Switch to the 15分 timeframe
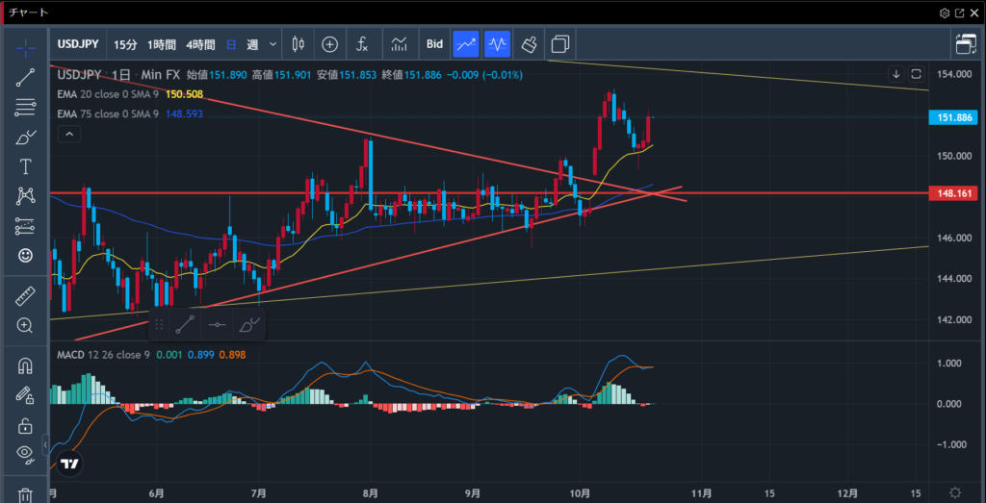 (x=125, y=44)
